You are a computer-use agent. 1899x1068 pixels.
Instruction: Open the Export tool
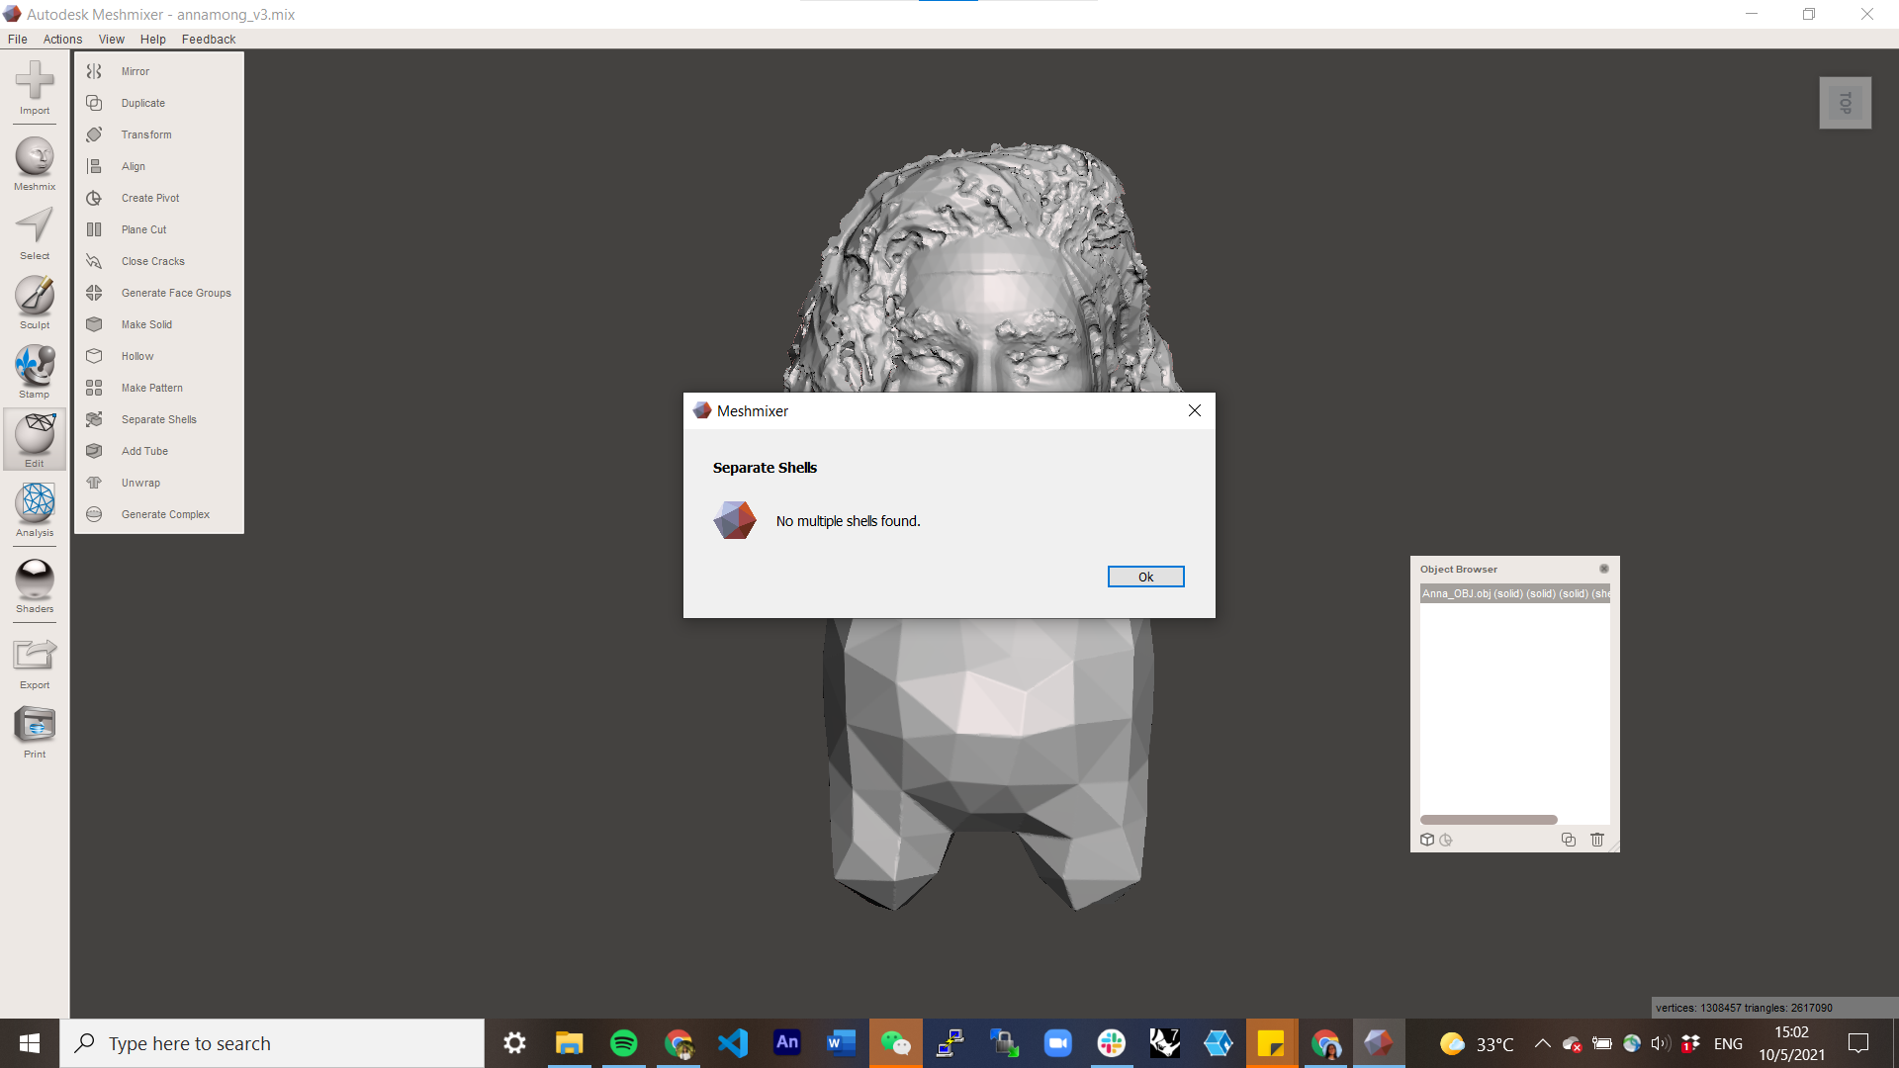(34, 656)
